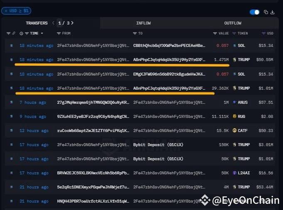Click the filter icon beside FROM column

pos(59,33)
